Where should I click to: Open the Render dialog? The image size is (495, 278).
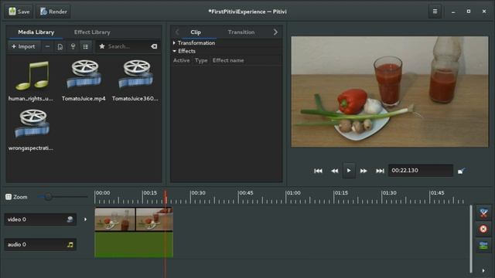tap(53, 12)
